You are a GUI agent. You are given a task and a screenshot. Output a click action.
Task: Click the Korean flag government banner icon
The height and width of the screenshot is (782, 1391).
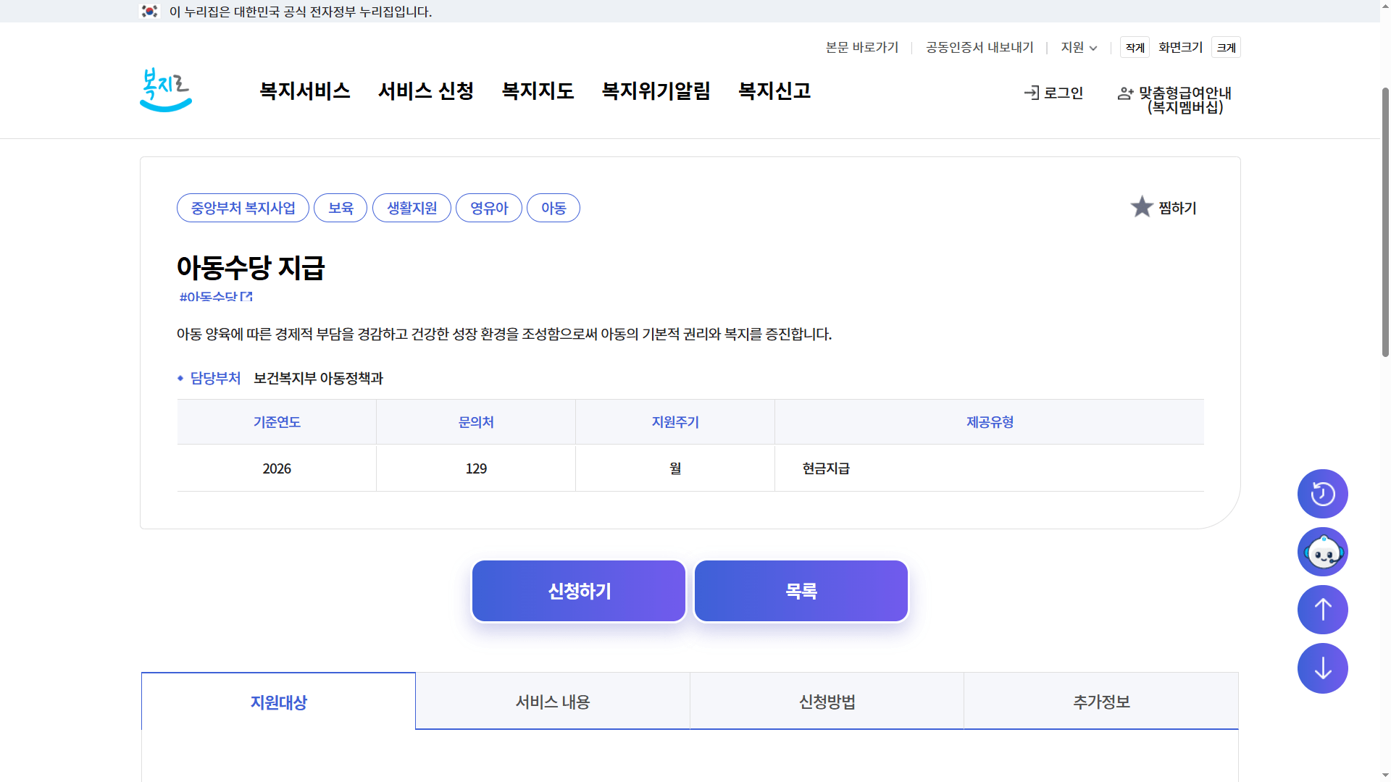(149, 11)
